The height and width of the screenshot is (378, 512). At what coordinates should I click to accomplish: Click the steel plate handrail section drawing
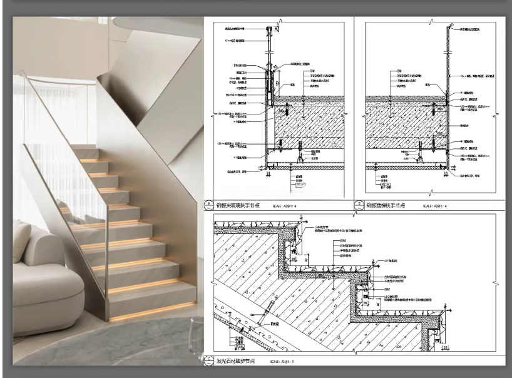pos(431,108)
